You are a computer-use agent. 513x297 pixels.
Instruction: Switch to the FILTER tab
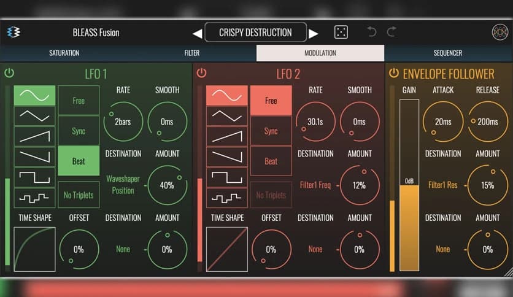(191, 53)
